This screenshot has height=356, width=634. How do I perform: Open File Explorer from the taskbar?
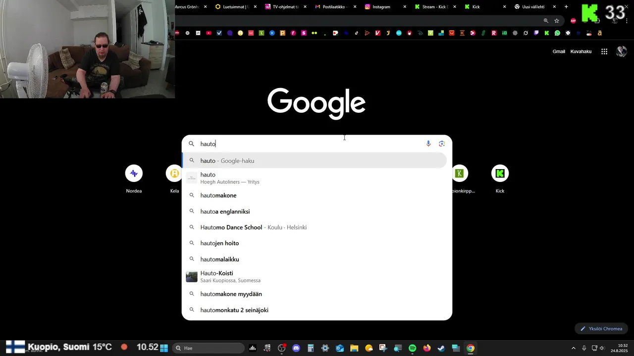click(x=354, y=348)
